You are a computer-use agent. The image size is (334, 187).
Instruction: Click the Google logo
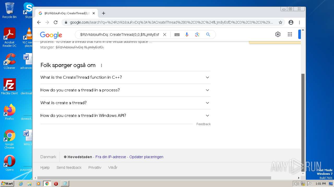(x=51, y=35)
